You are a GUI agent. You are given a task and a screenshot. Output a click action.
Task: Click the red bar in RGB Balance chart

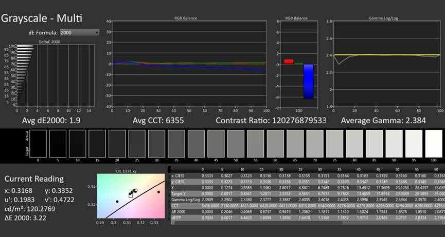(289, 62)
